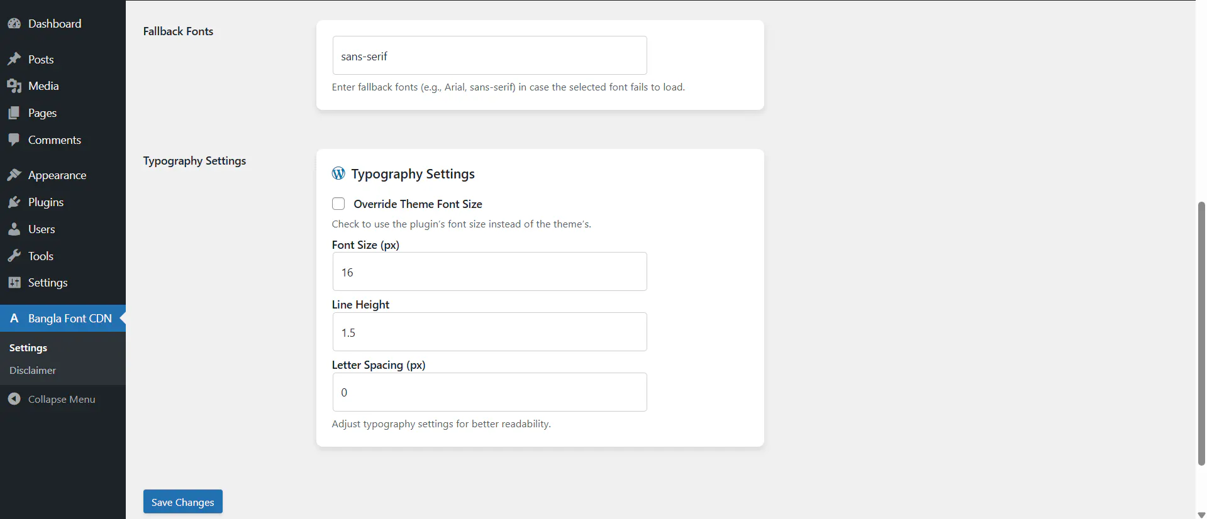This screenshot has height=519, width=1207.
Task: Click the Save Changes button
Action: pyautogui.click(x=183, y=501)
